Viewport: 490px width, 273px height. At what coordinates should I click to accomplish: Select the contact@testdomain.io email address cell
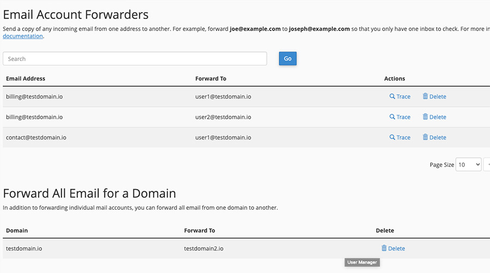36,138
